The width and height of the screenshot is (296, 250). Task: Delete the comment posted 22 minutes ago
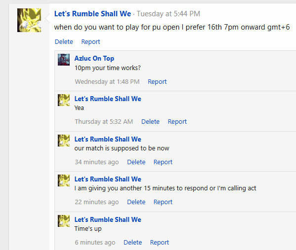[x=136, y=202]
